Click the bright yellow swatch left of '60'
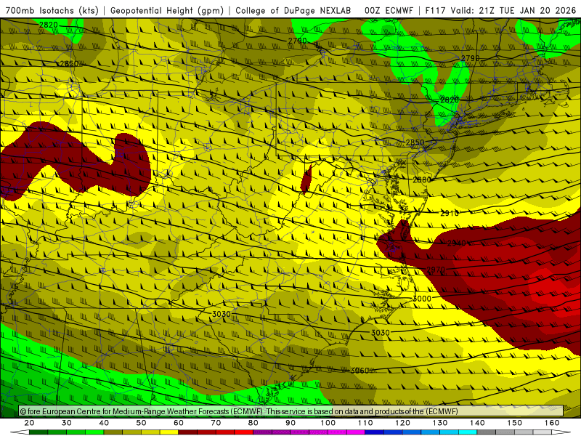Screen dimensions: 581x436 [169, 432]
